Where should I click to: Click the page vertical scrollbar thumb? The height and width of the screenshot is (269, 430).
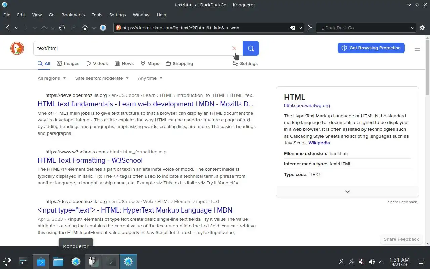click(427, 67)
